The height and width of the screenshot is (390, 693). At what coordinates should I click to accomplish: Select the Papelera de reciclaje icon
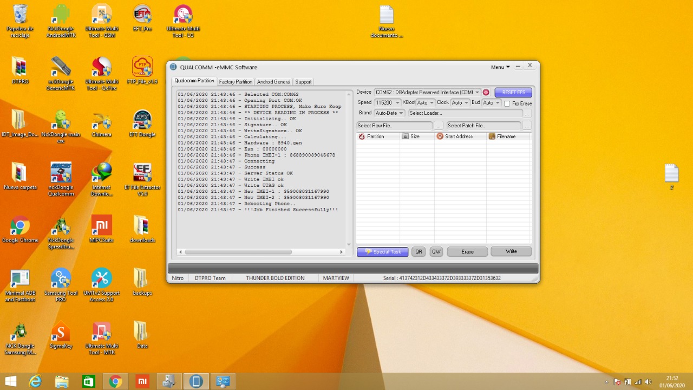20,22
